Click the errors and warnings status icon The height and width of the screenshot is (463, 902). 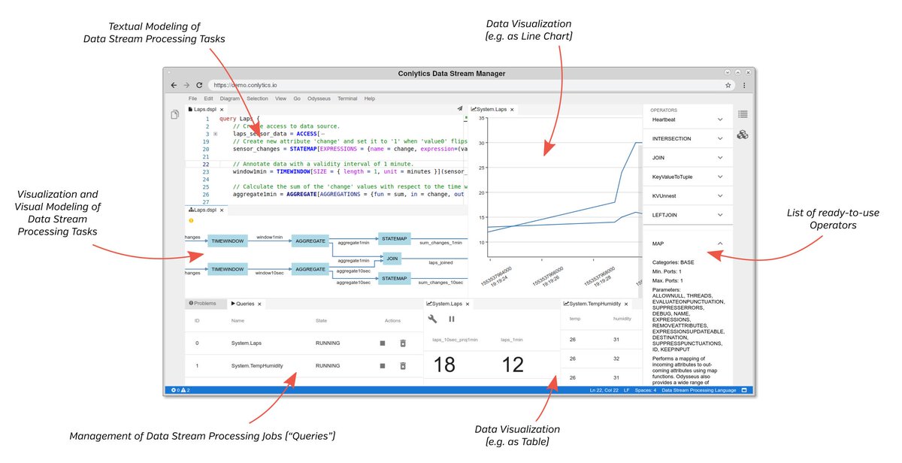point(180,390)
